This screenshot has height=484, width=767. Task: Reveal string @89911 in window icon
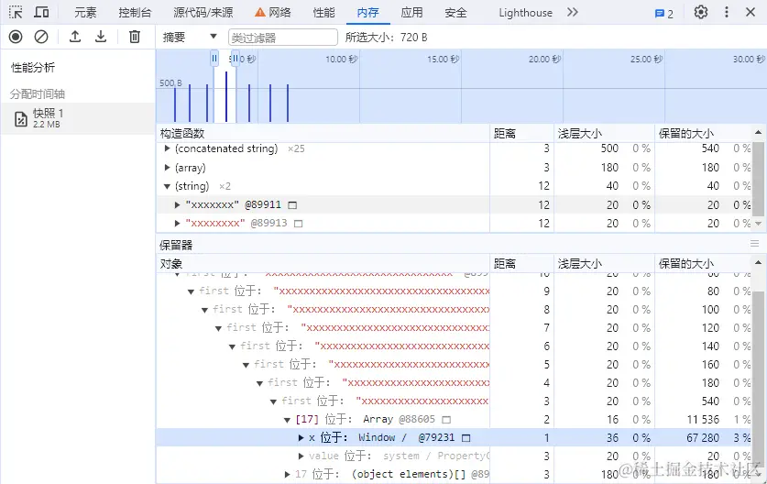pos(292,205)
